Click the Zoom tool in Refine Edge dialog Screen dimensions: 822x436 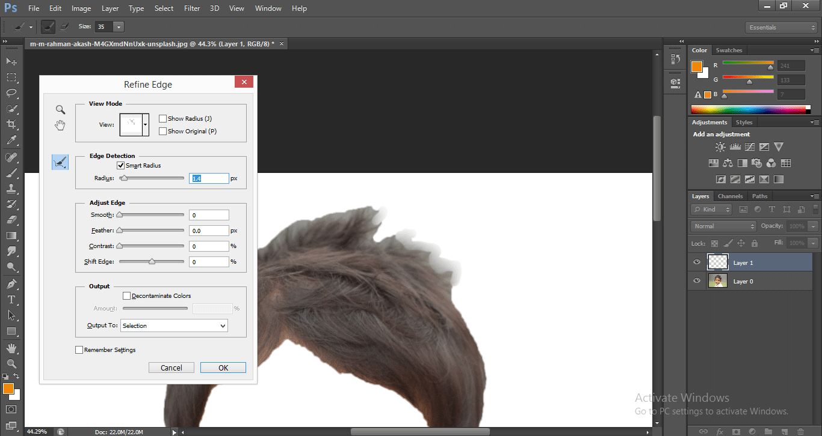pyautogui.click(x=60, y=109)
